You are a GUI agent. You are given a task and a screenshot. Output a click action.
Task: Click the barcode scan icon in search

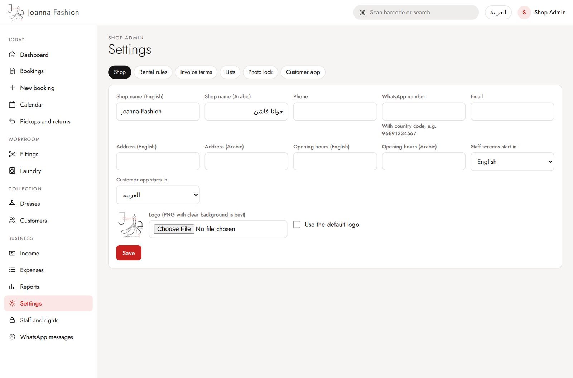coord(362,13)
